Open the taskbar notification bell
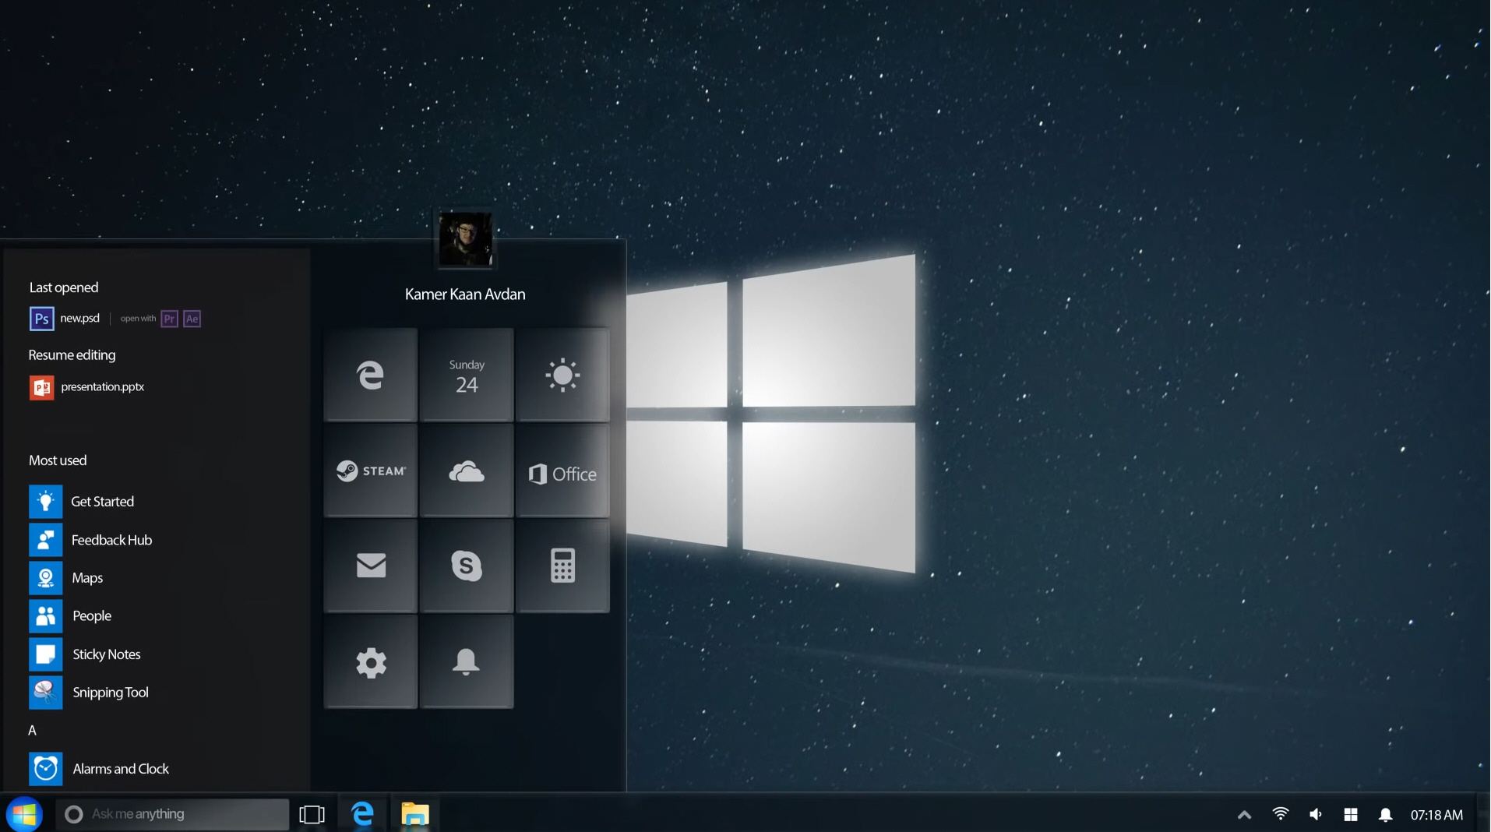This screenshot has height=832, width=1491. tap(1385, 815)
